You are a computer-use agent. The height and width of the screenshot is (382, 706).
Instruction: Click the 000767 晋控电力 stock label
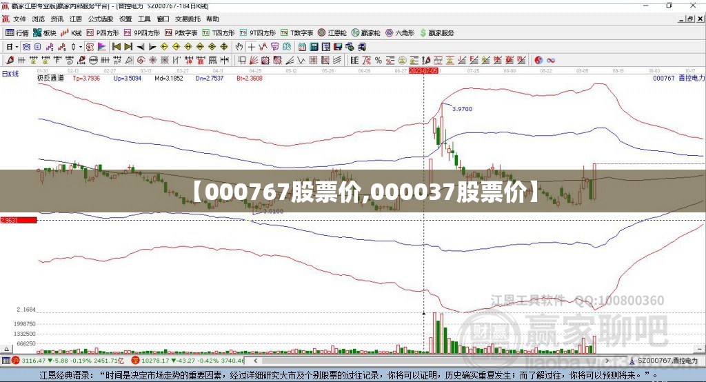point(678,78)
